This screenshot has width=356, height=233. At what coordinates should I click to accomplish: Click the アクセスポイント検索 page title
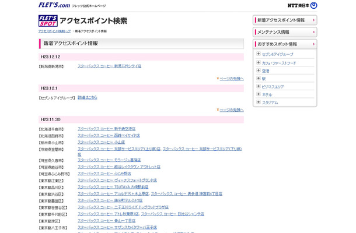[93, 21]
